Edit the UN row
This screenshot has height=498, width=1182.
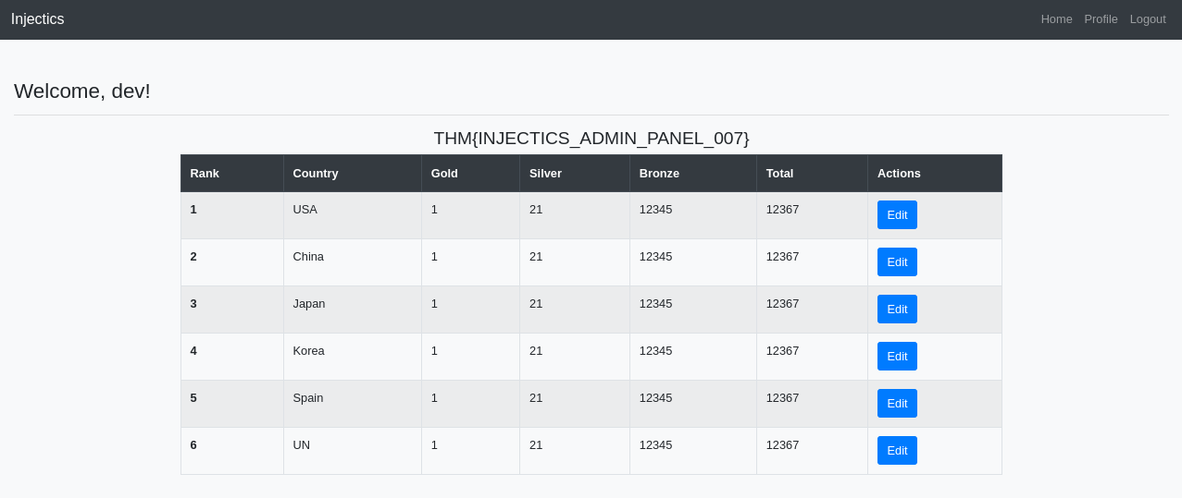pyautogui.click(x=897, y=450)
